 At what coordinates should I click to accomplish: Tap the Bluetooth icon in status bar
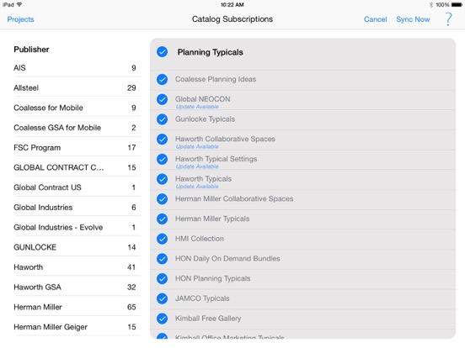(x=431, y=5)
